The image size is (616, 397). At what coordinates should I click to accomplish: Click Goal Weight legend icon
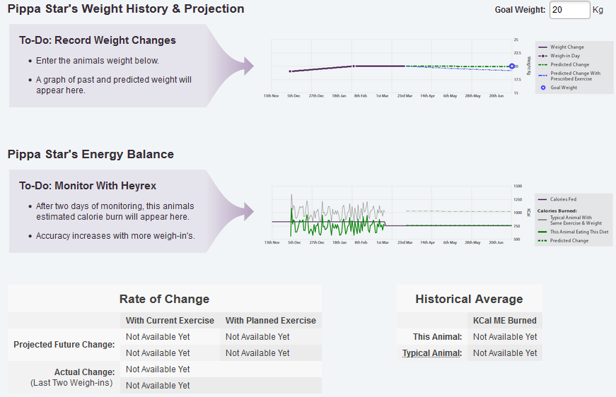[x=543, y=88]
